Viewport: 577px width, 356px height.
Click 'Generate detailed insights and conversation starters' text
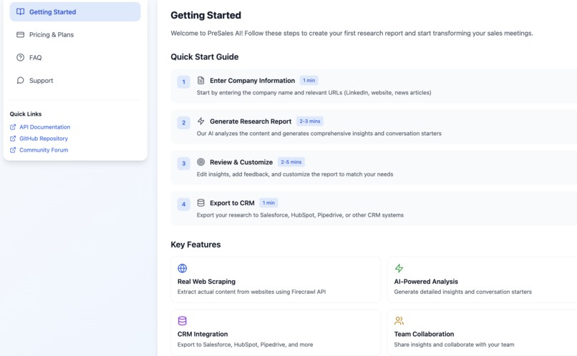(x=462, y=292)
